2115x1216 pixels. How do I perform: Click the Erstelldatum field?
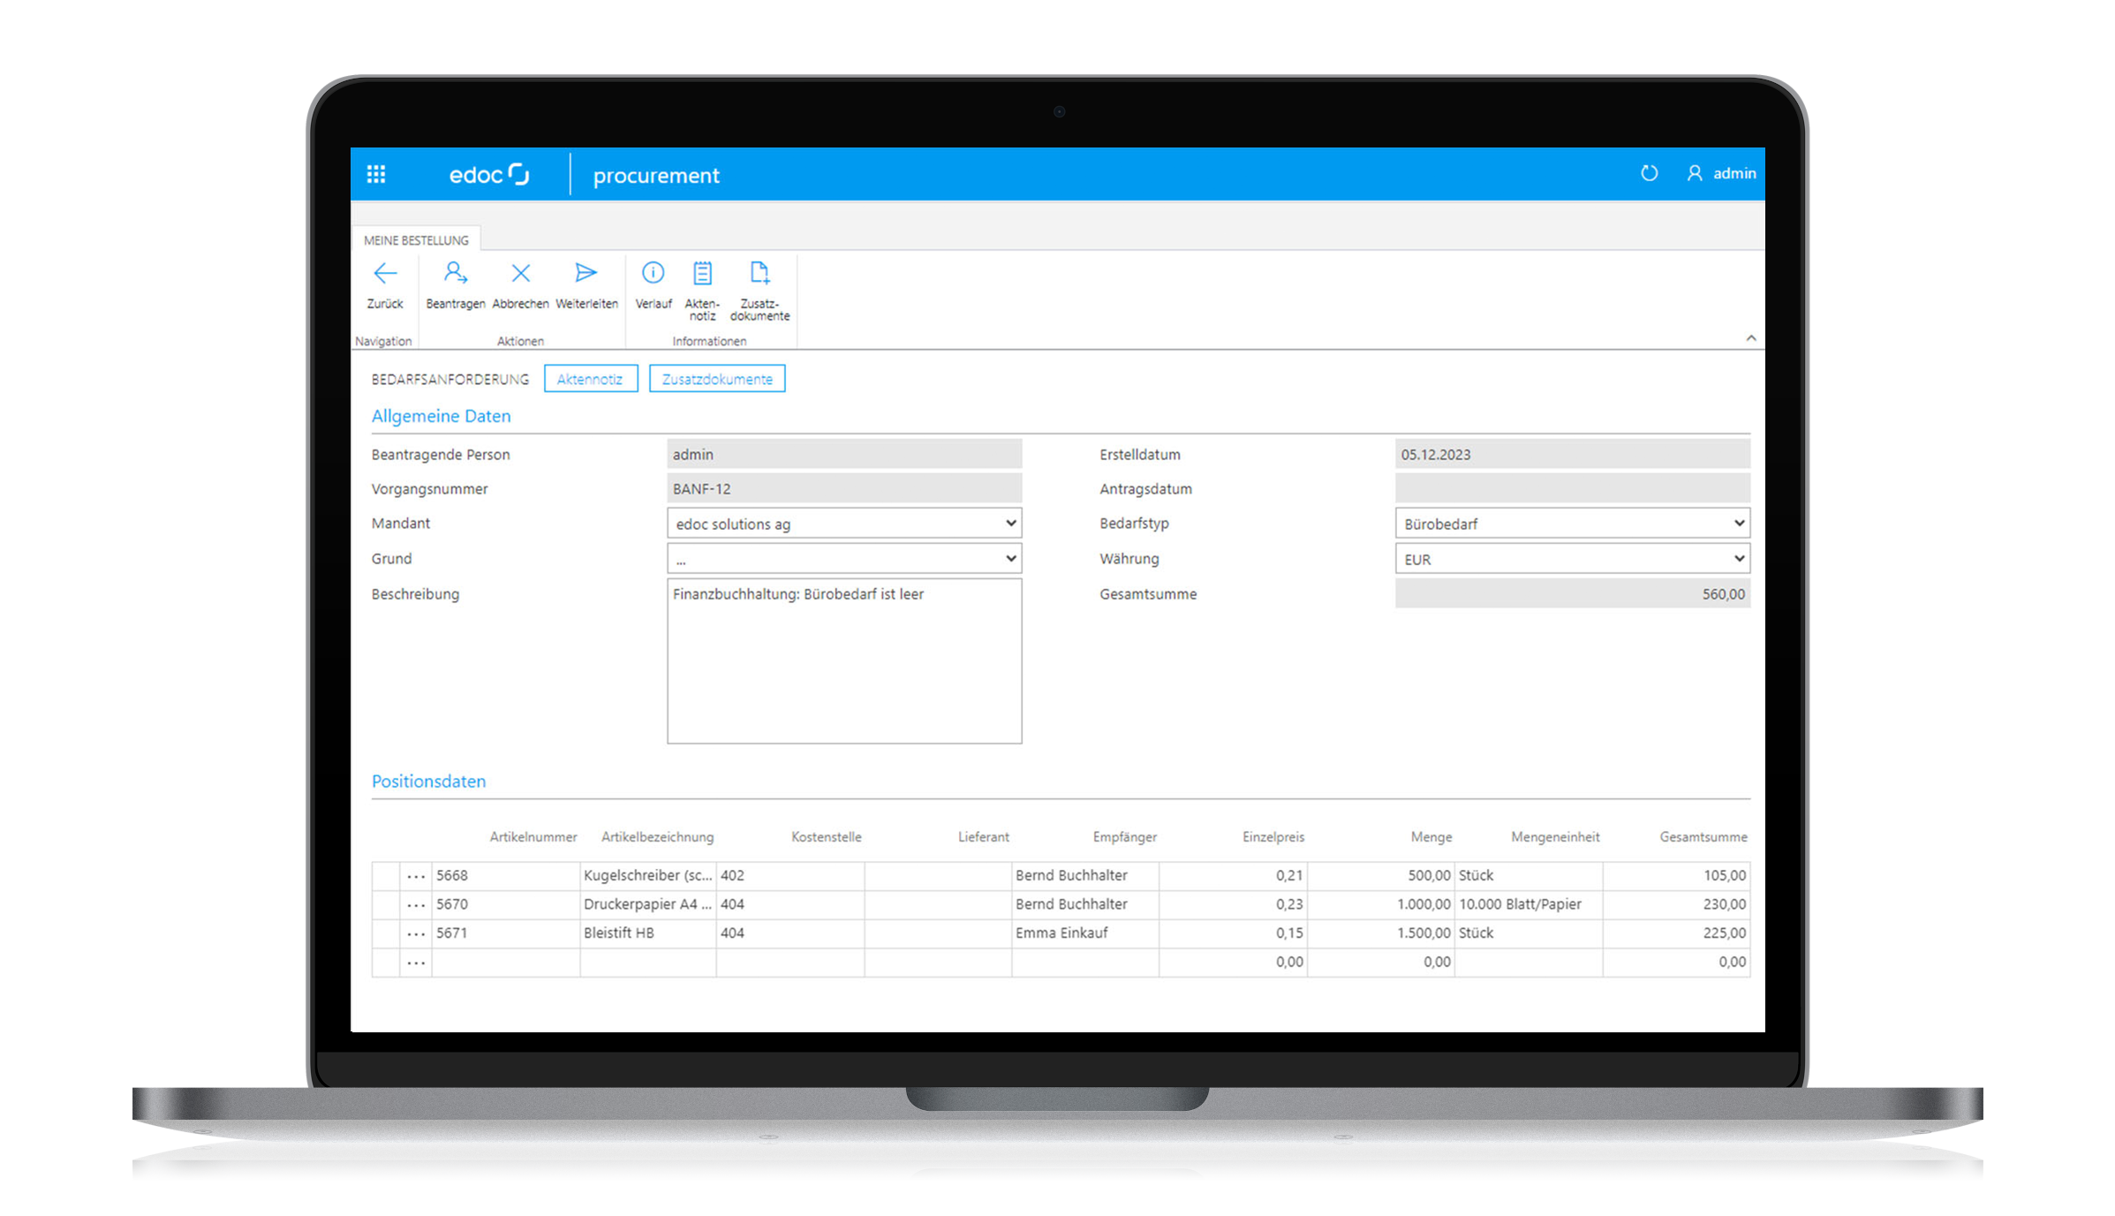[1573, 455]
